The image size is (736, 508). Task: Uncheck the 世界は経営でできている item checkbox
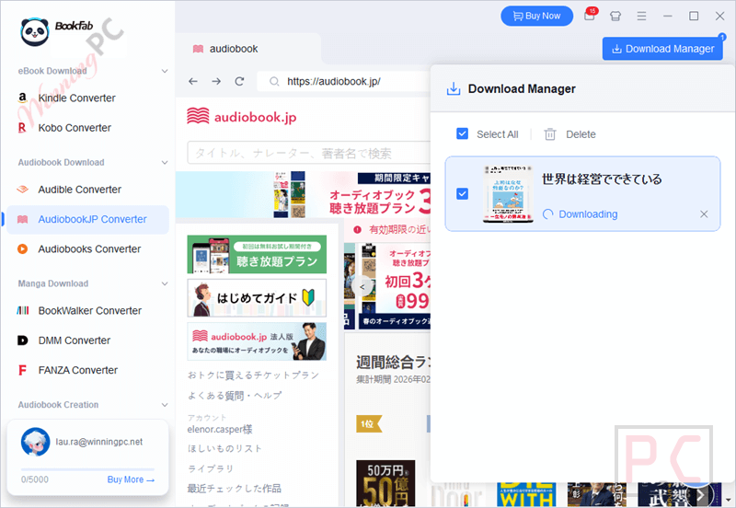(x=463, y=194)
